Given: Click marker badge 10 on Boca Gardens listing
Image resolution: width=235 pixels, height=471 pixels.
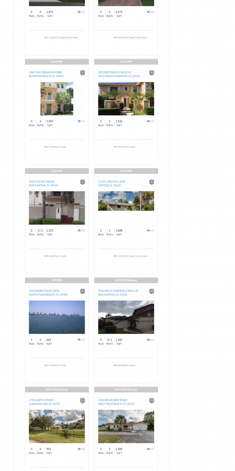Looking at the screenshot, I should click(x=152, y=292).
